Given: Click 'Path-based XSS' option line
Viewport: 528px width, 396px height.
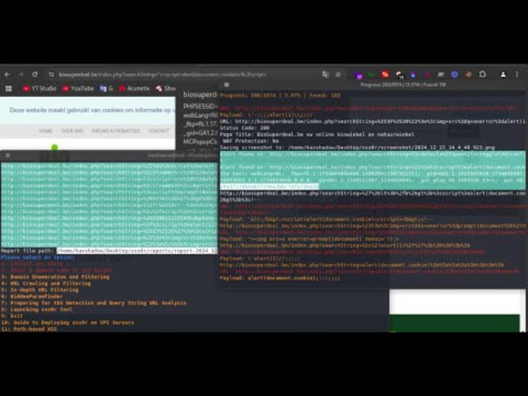Looking at the screenshot, I should pyautogui.click(x=29, y=329).
